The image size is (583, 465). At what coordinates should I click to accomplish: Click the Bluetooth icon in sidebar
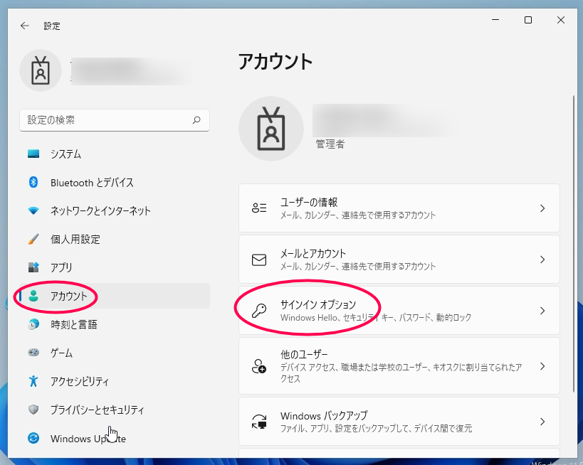tap(33, 182)
